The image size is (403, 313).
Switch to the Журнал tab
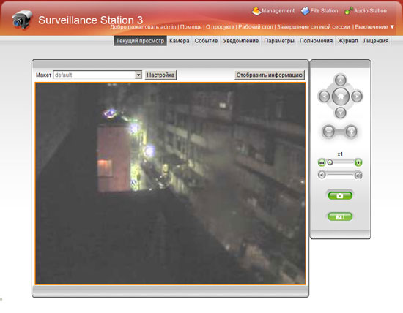347,41
